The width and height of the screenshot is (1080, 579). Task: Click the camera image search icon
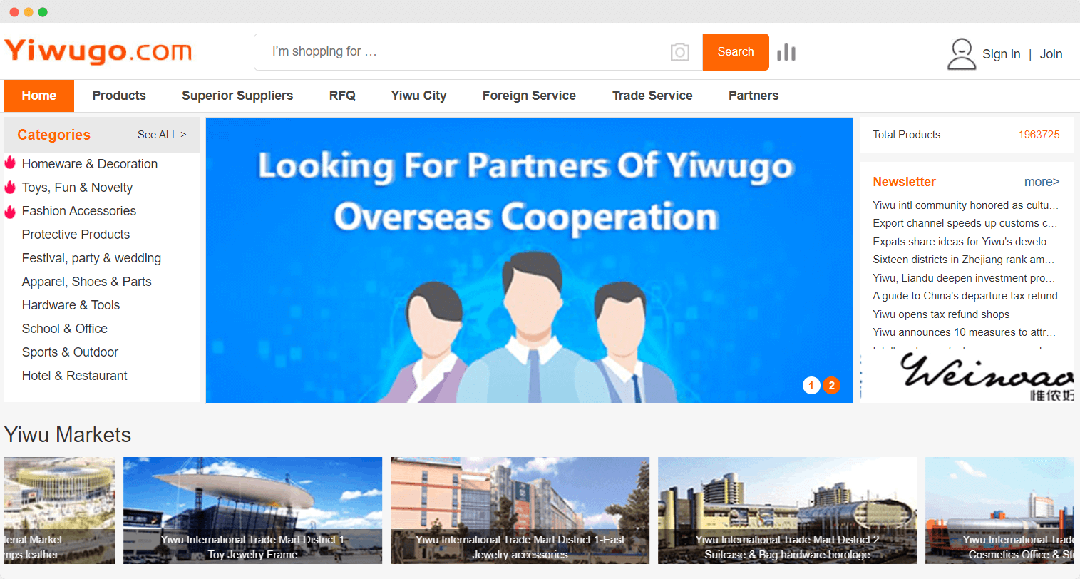coord(680,52)
